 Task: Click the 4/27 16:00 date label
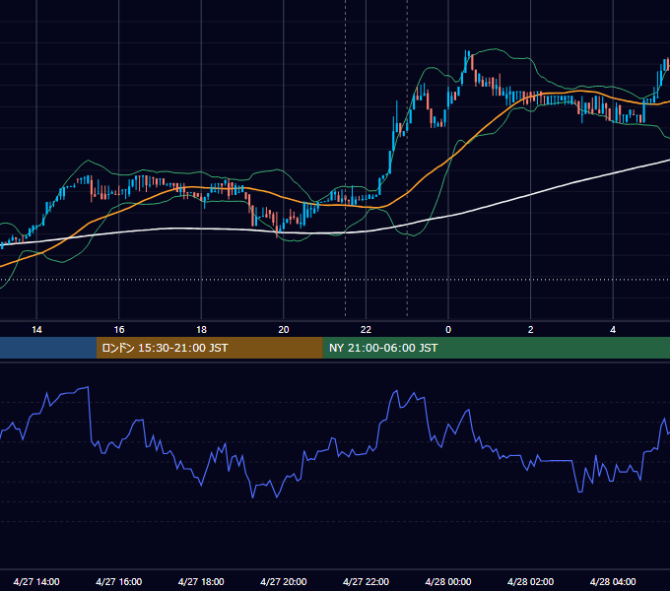(x=119, y=581)
